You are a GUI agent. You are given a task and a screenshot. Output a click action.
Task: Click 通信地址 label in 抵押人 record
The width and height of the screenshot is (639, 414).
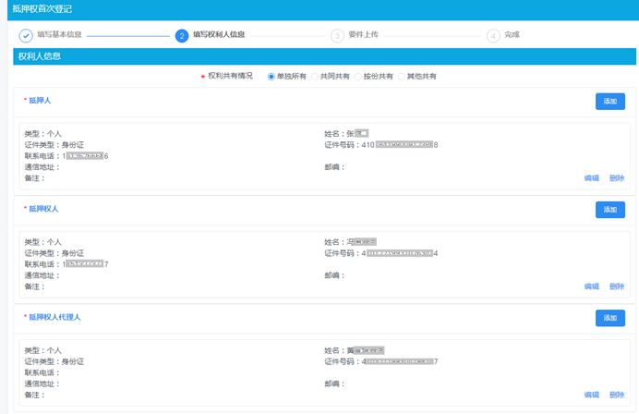pos(42,167)
